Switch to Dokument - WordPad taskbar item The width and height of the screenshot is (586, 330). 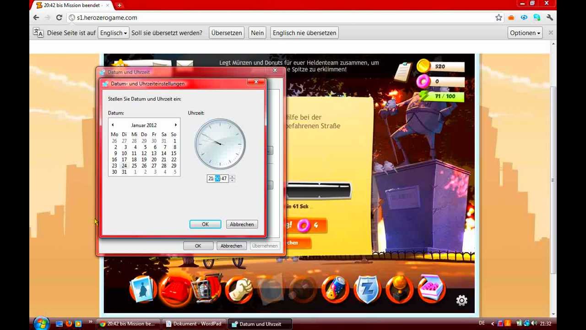(194, 324)
